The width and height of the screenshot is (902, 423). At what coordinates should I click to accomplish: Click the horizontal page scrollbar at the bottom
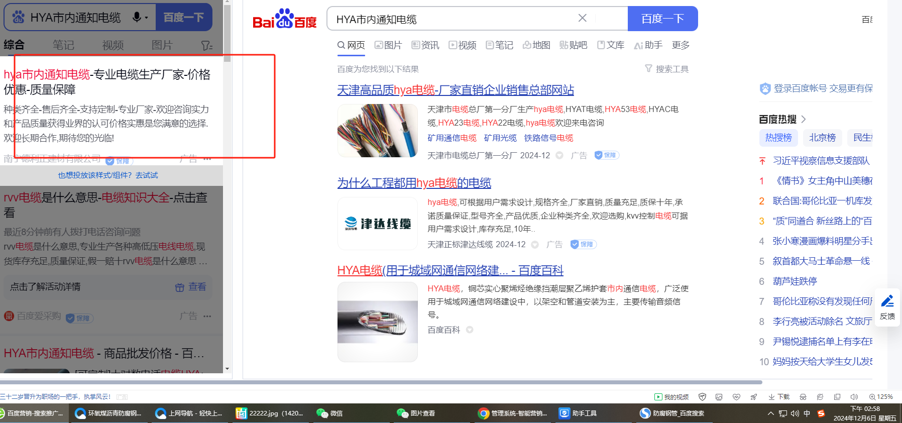coord(381,382)
